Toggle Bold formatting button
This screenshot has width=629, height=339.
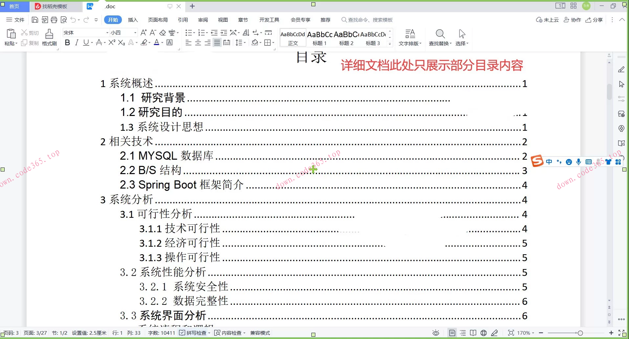[x=67, y=43]
